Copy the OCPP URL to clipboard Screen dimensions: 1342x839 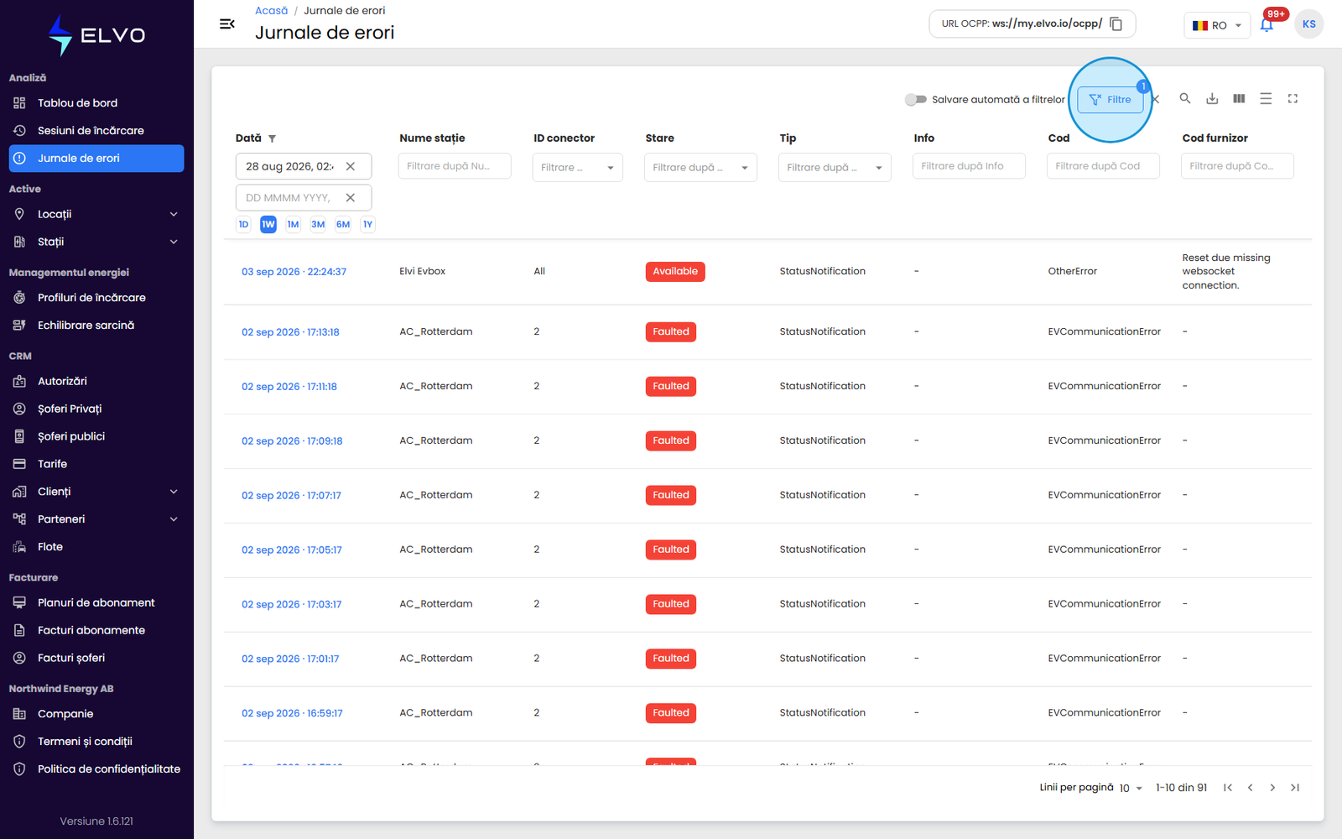click(x=1116, y=23)
